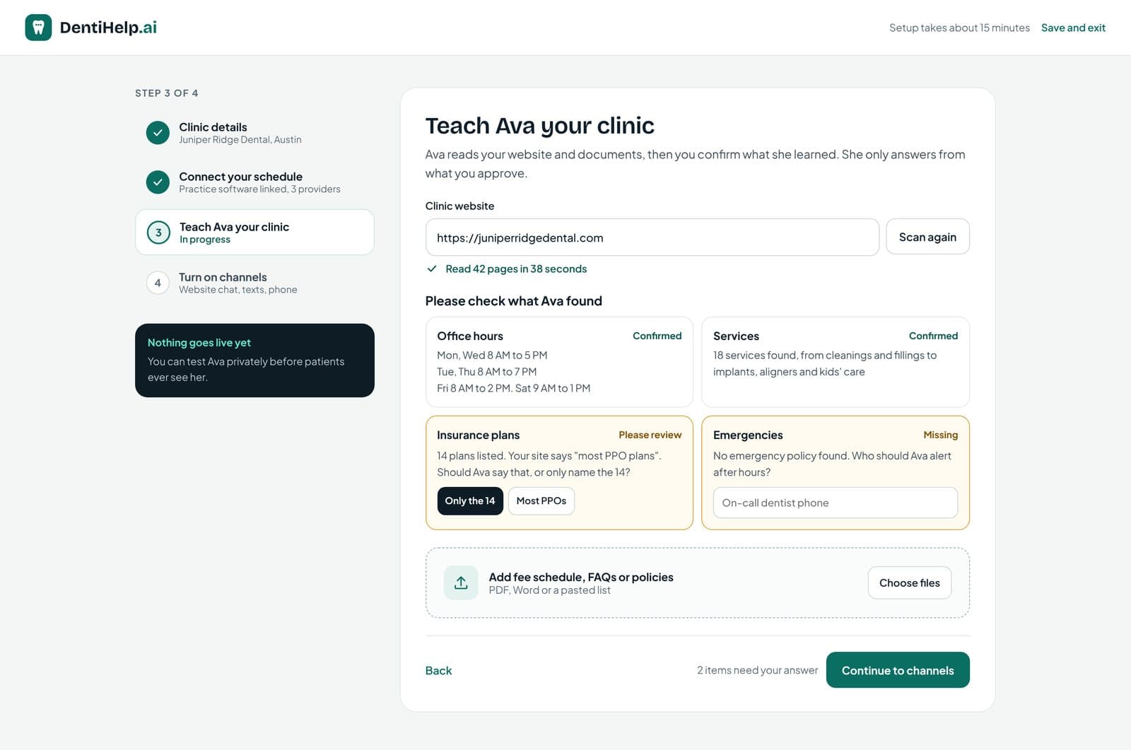1131x750 pixels.
Task: Click the In progress status text
Action: [x=205, y=240]
